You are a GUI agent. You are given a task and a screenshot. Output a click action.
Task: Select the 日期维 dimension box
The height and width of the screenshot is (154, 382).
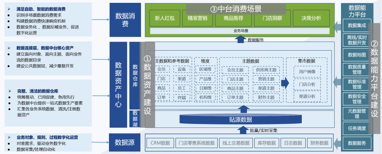click(x=206, y=88)
